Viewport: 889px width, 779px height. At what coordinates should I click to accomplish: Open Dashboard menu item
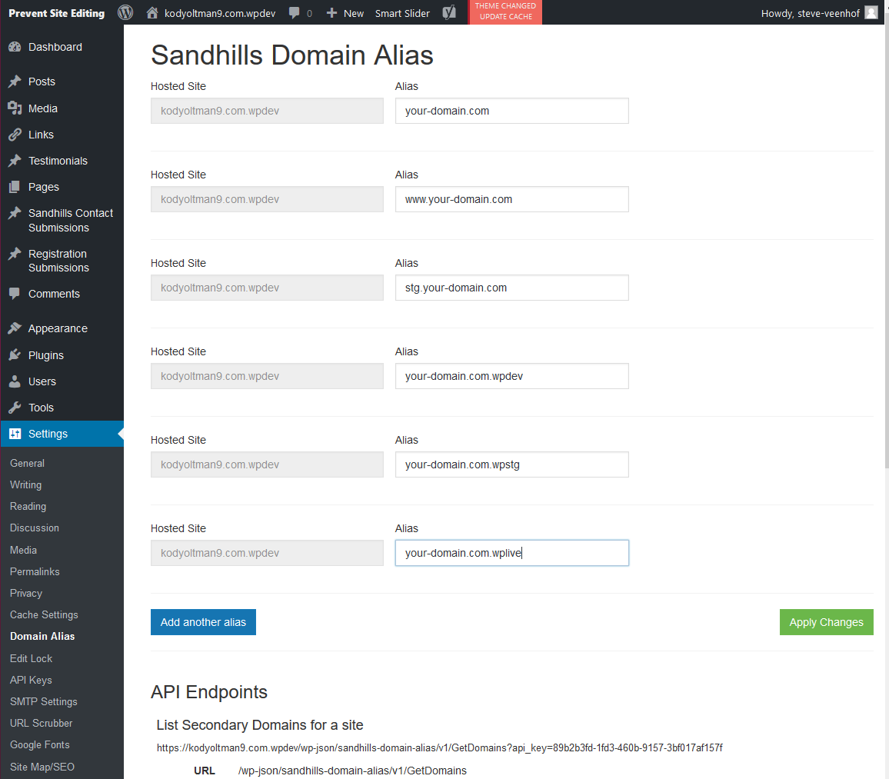(62, 47)
